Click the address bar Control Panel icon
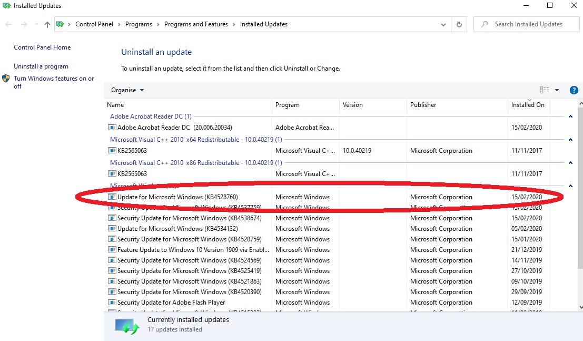Viewport: 583px width, 341px height. pyautogui.click(x=60, y=24)
